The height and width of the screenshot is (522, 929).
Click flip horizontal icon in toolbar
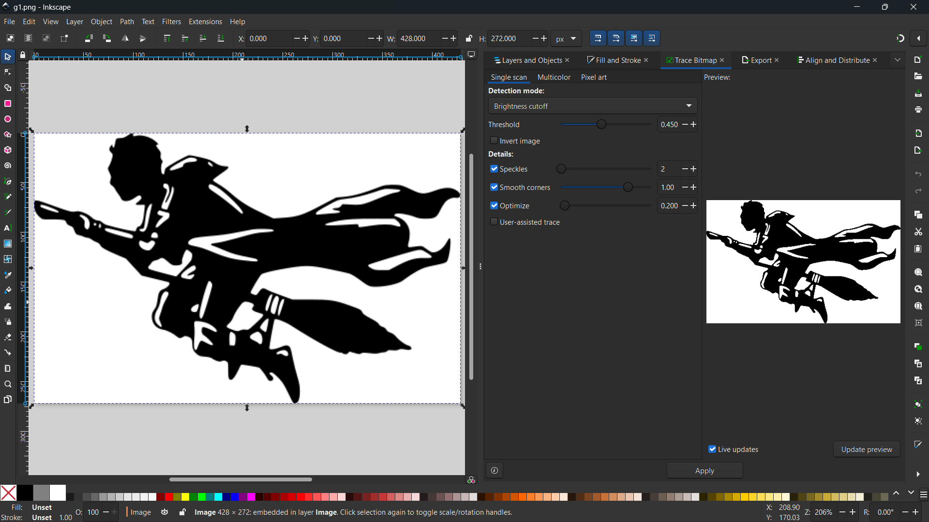pyautogui.click(x=125, y=39)
